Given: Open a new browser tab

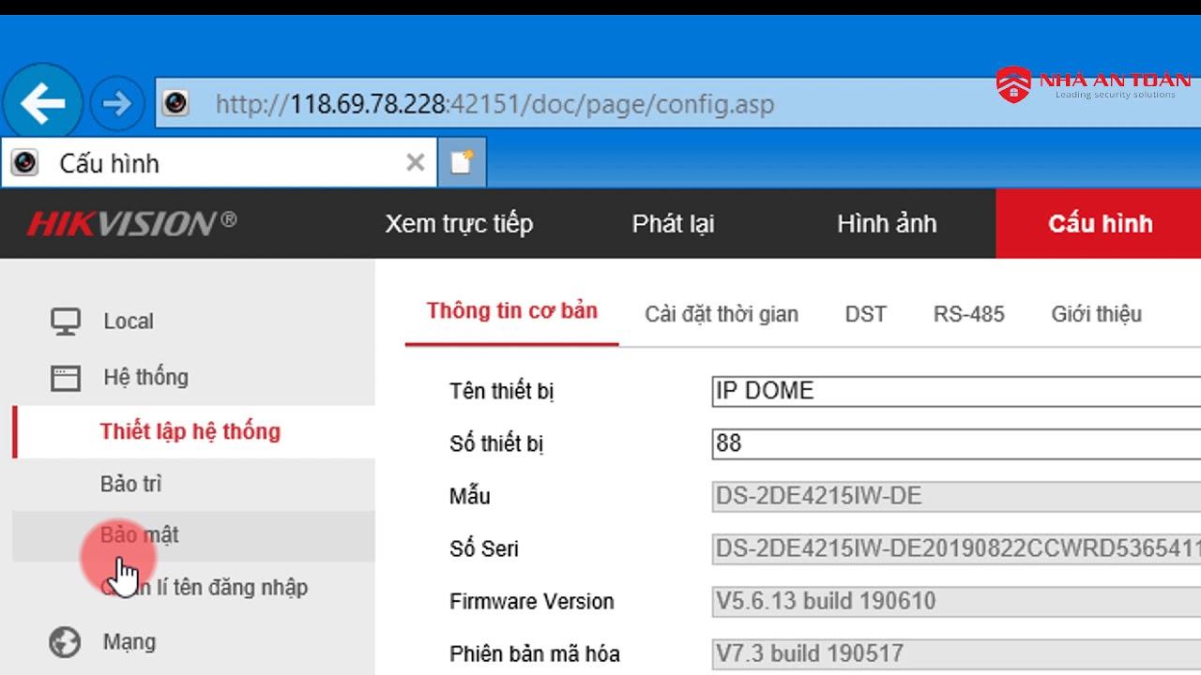Looking at the screenshot, I should click(462, 162).
